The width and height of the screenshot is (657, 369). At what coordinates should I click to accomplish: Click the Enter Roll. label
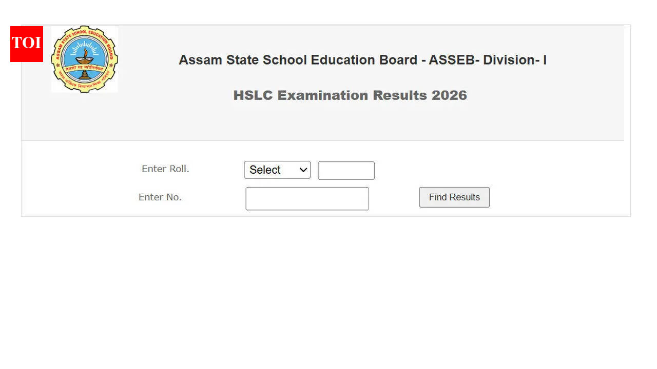165,169
